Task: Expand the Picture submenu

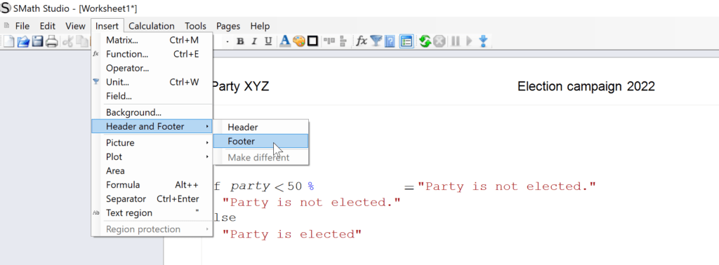Action: point(152,143)
